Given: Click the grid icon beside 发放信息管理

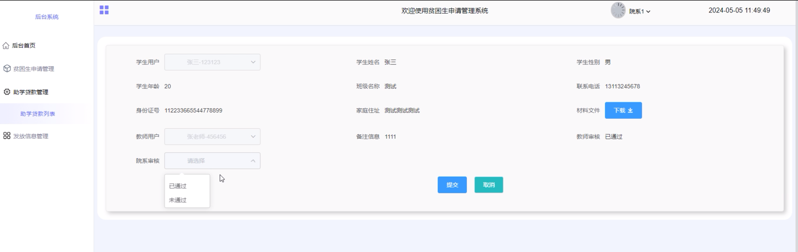Looking at the screenshot, I should pyautogui.click(x=7, y=136).
